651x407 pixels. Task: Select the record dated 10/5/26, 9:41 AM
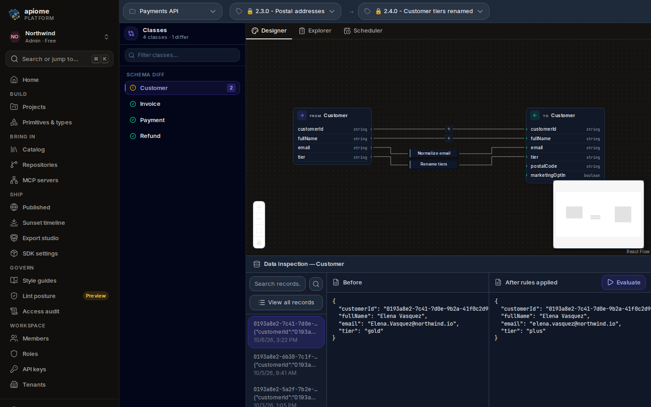point(286,364)
